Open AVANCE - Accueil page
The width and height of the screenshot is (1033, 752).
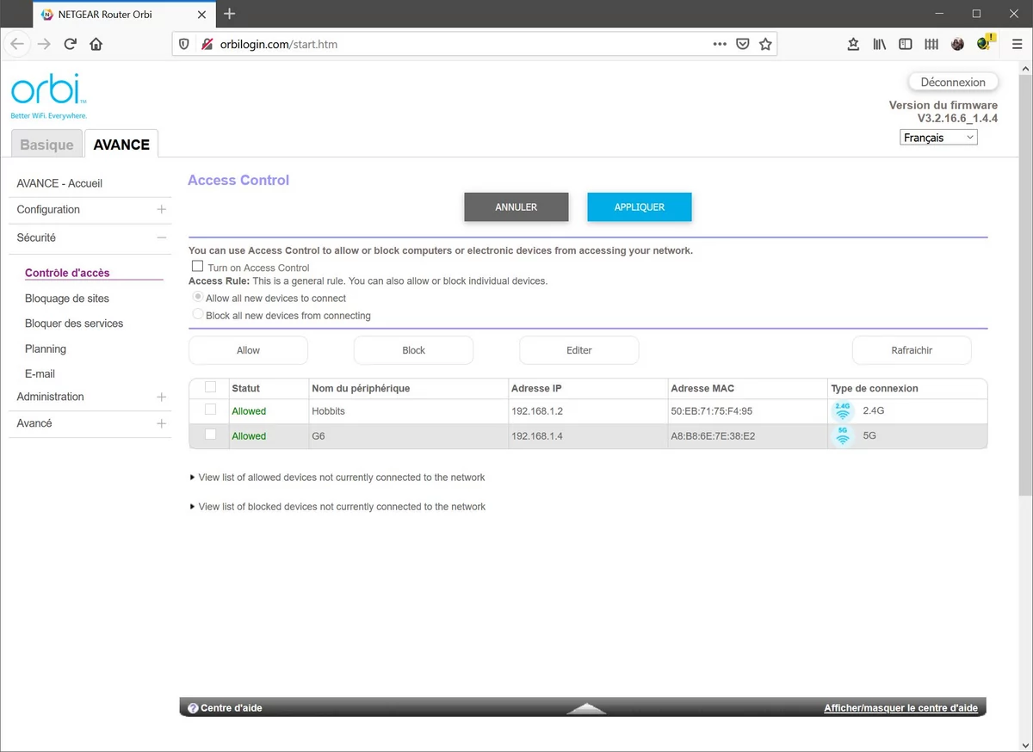pos(59,183)
